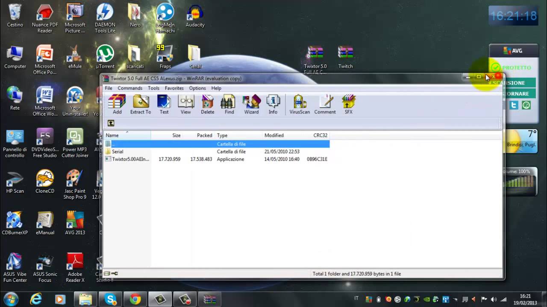Click the Add toolbar icon in WinRAR
Screen dimensions: 547x307
point(117,104)
